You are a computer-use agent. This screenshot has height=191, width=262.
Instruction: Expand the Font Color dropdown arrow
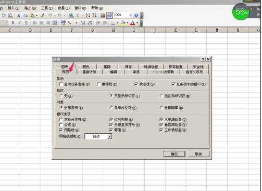[138, 23]
